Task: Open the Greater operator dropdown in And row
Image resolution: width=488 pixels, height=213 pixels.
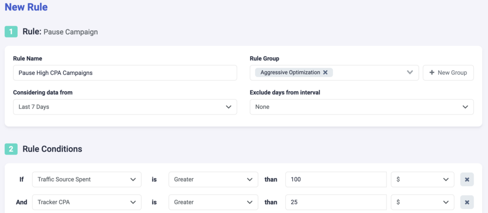Action: (x=213, y=202)
